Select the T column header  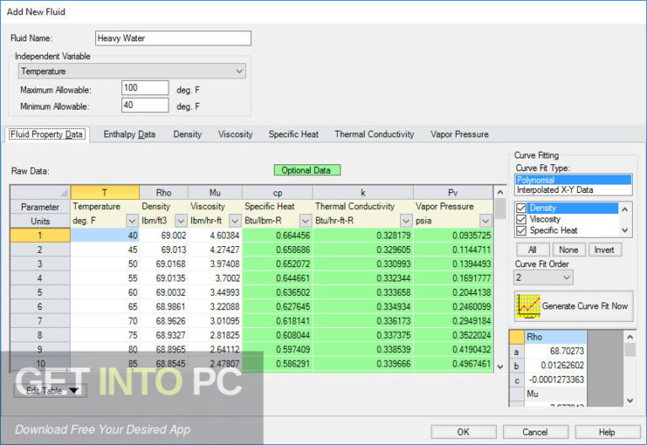click(x=104, y=192)
